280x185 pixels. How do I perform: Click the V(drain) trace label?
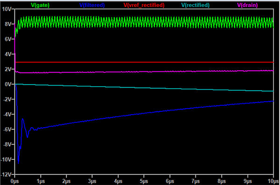click(x=247, y=5)
